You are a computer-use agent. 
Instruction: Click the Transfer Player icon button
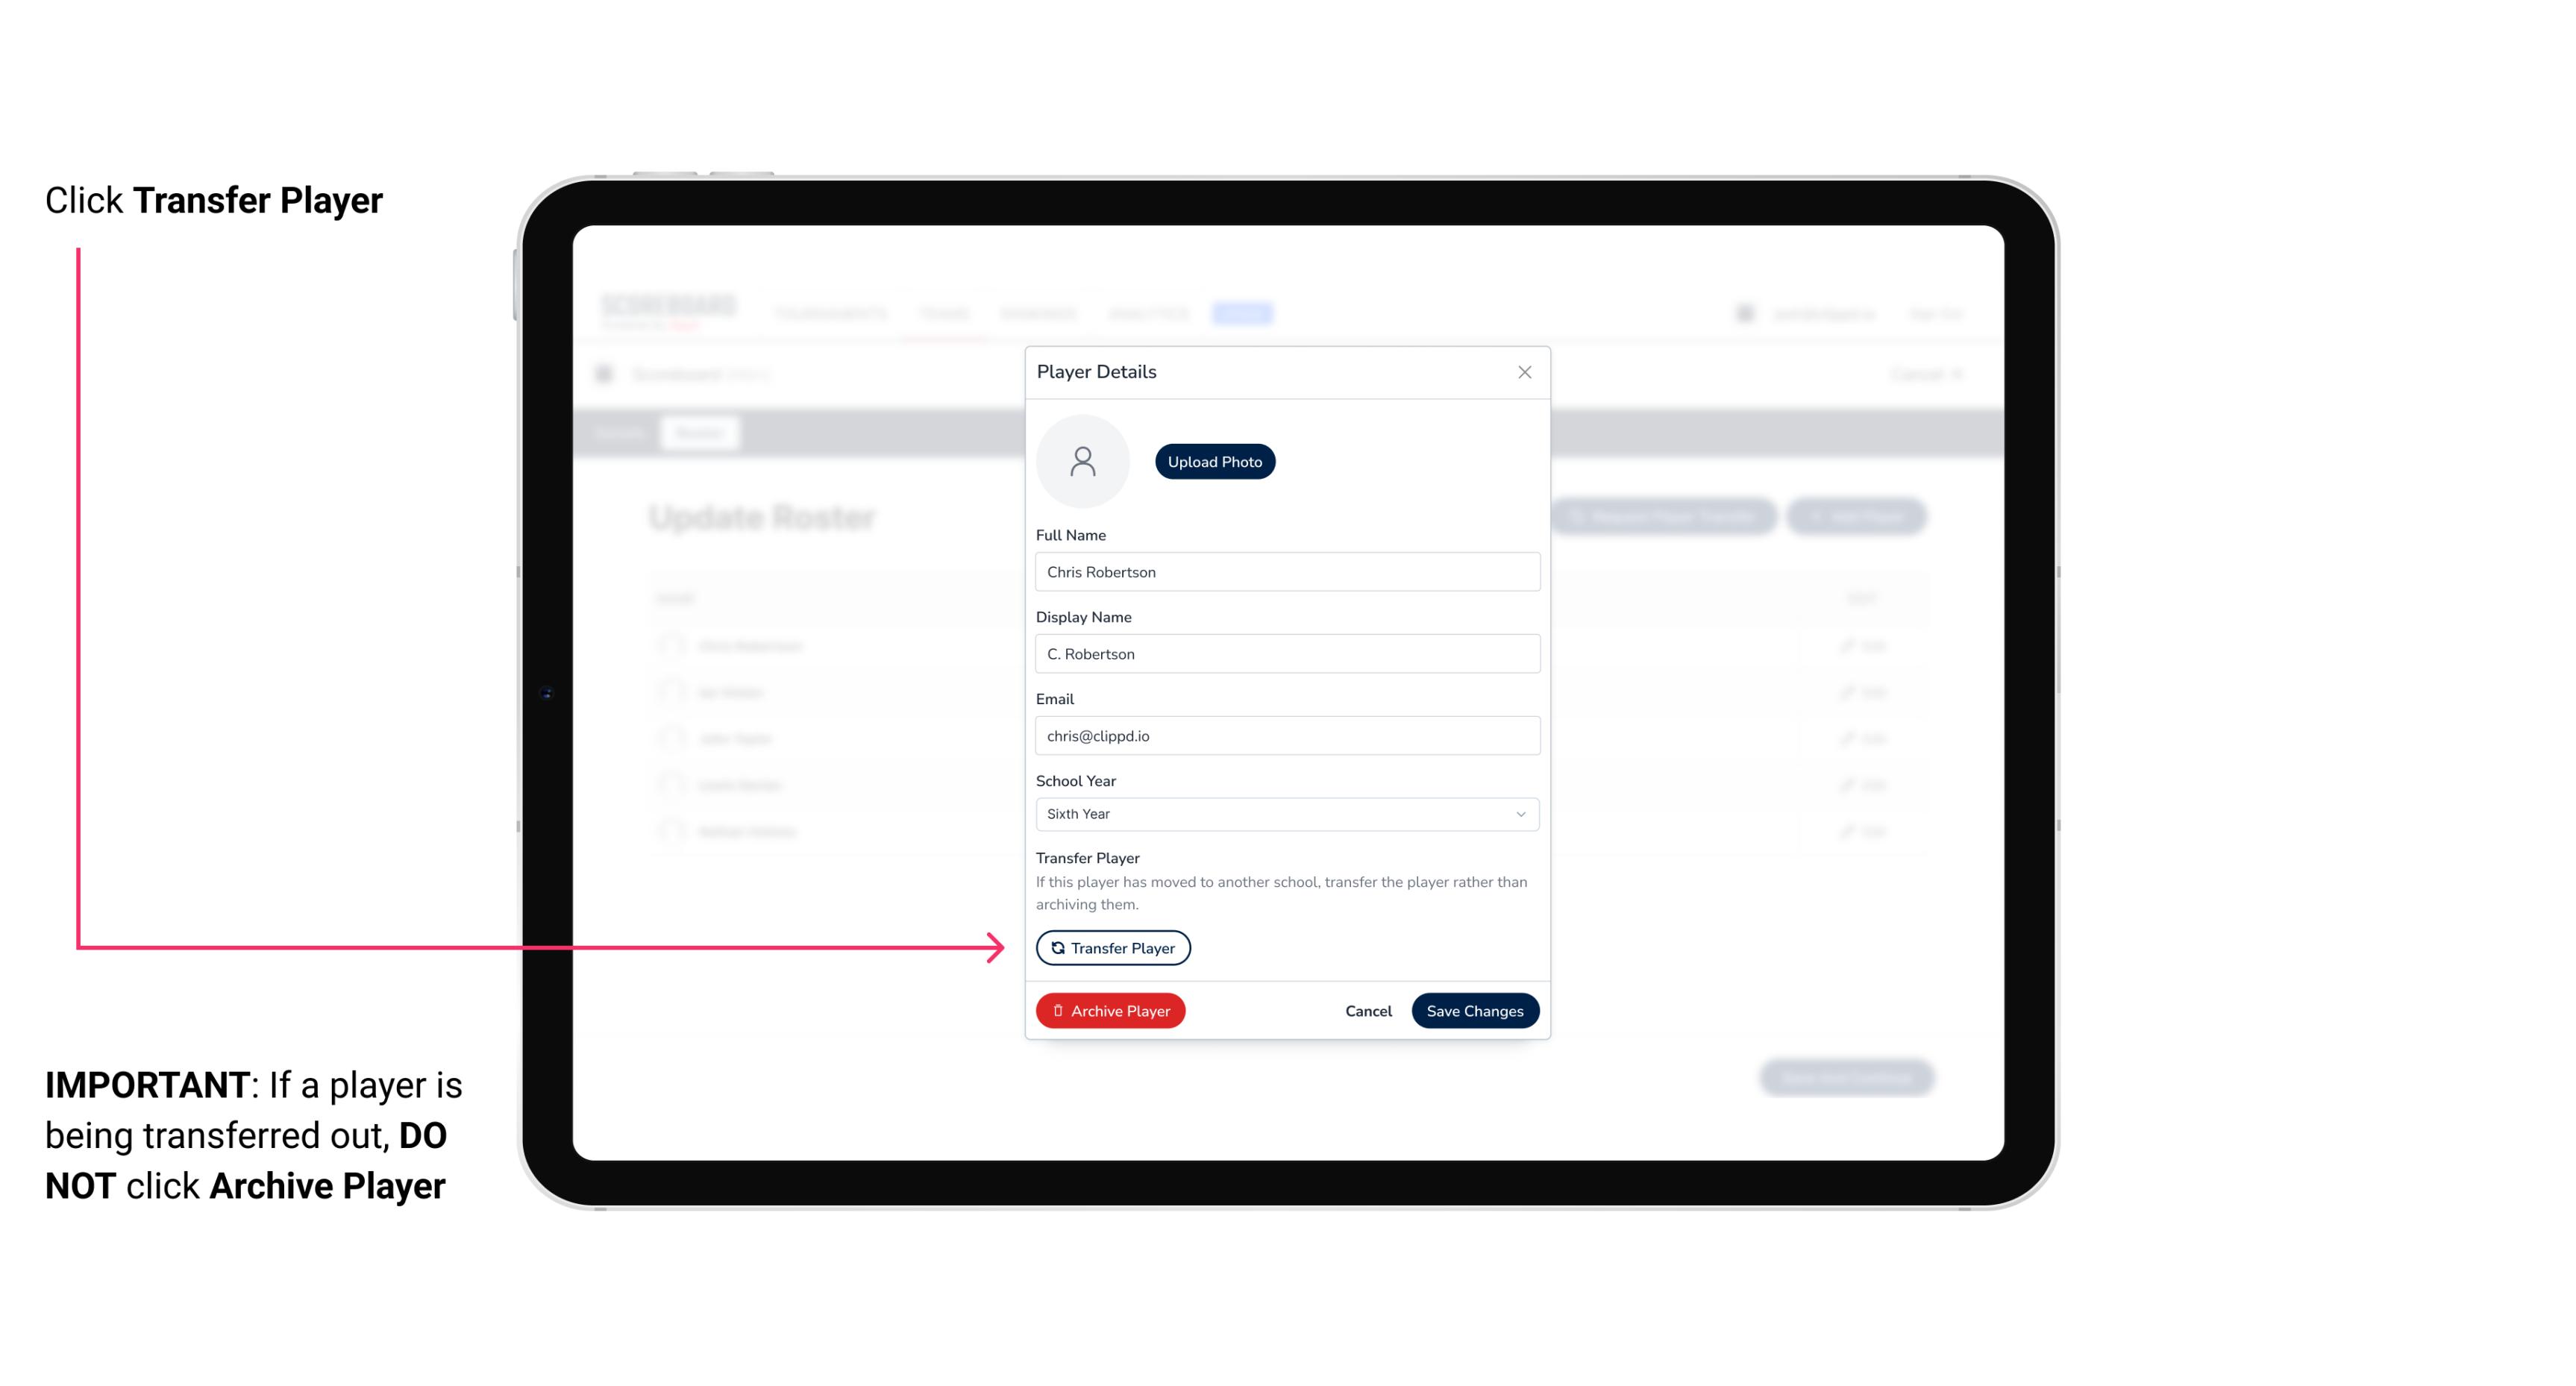[1112, 947]
